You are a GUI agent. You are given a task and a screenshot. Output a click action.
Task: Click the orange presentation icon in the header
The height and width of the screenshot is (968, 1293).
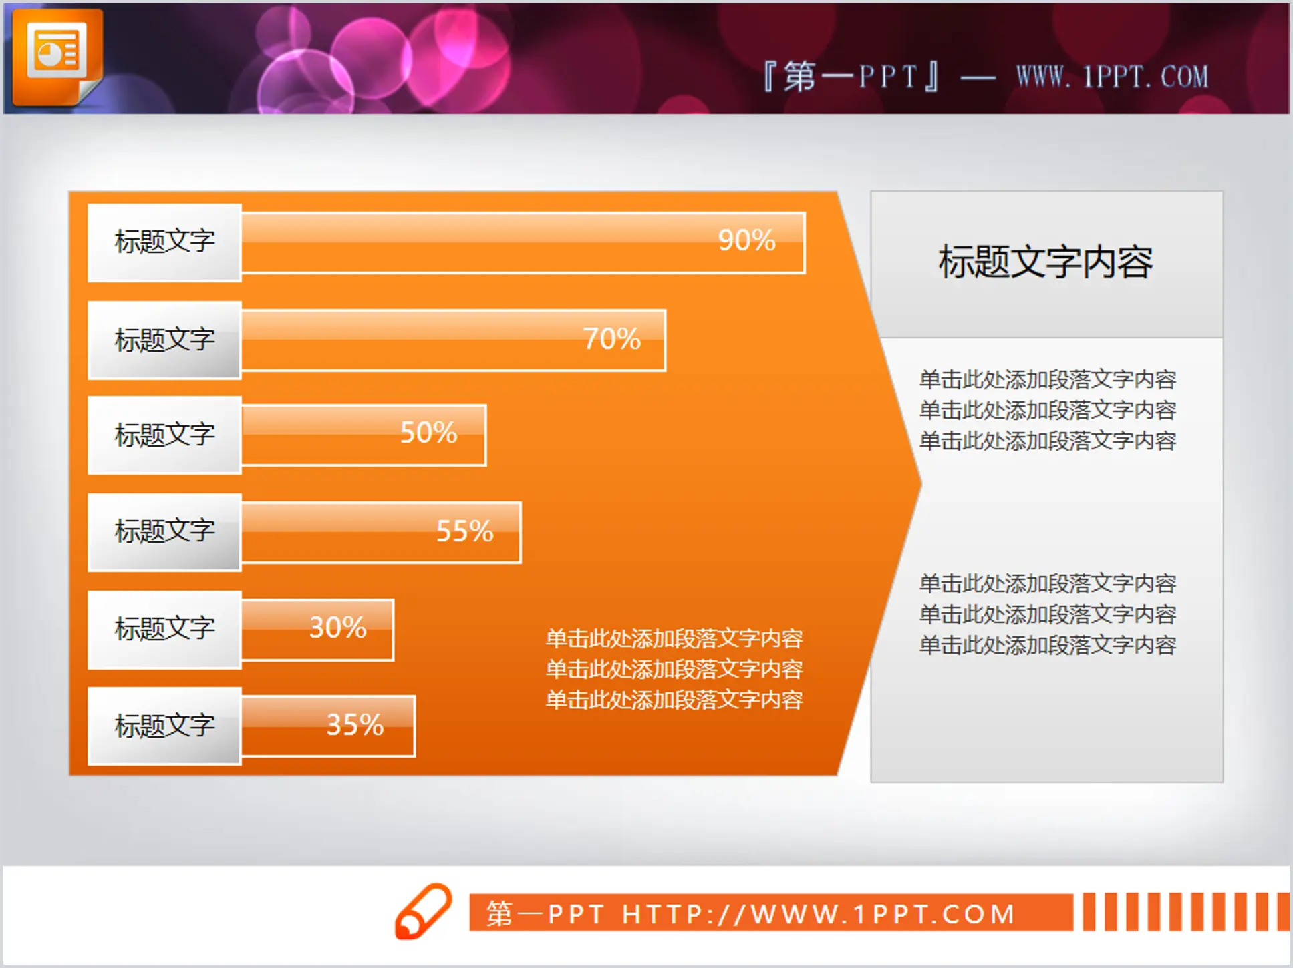click(57, 57)
